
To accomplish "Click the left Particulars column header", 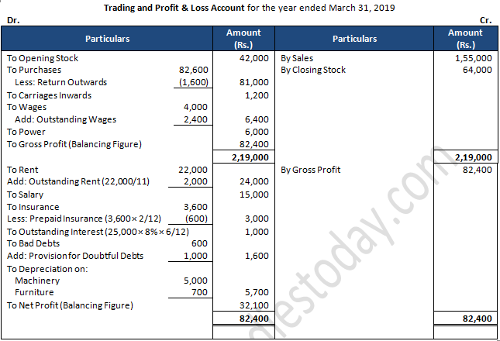I will tap(107, 39).
